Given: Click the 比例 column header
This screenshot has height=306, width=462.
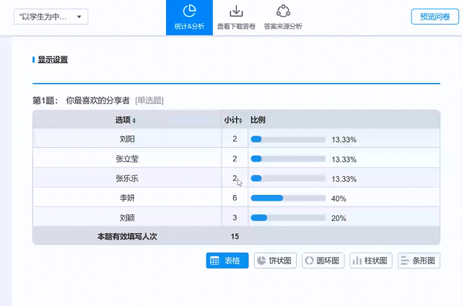Looking at the screenshot, I should [258, 120].
